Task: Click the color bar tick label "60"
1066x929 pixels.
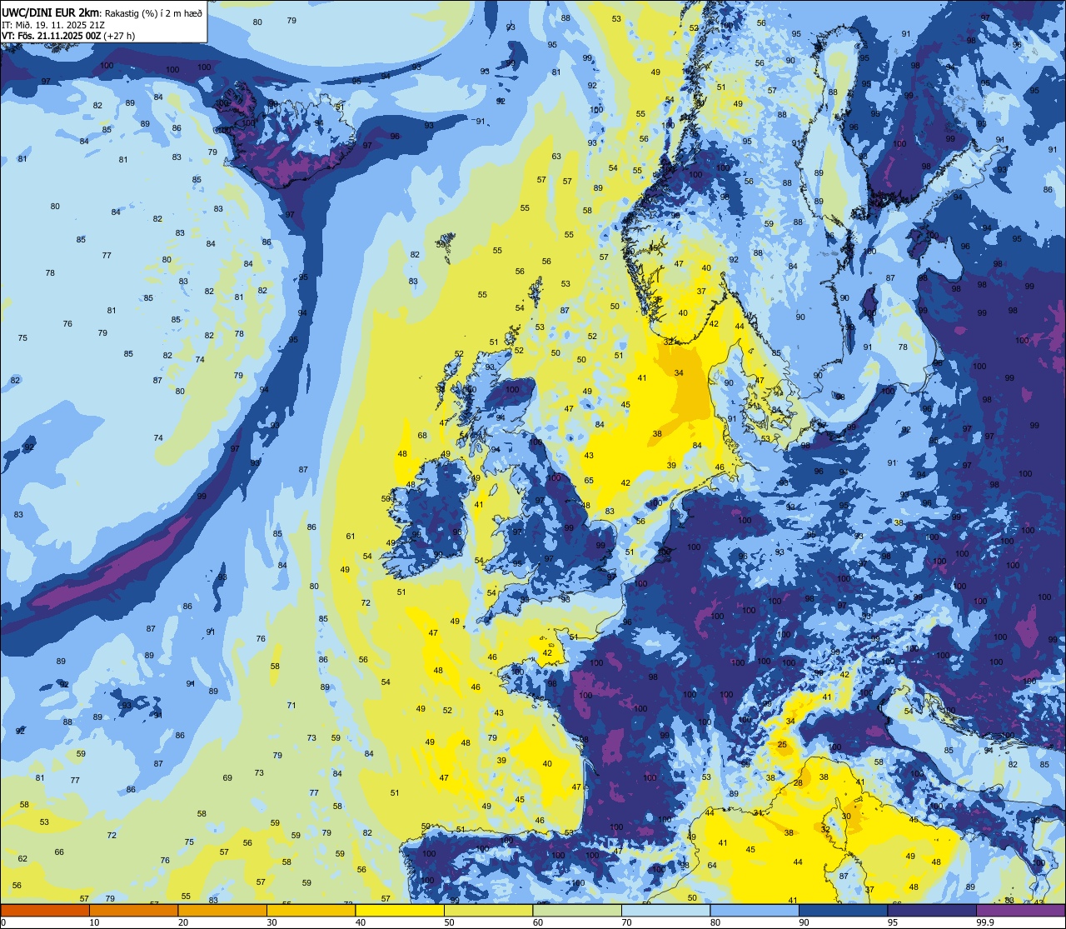Action: point(538,922)
